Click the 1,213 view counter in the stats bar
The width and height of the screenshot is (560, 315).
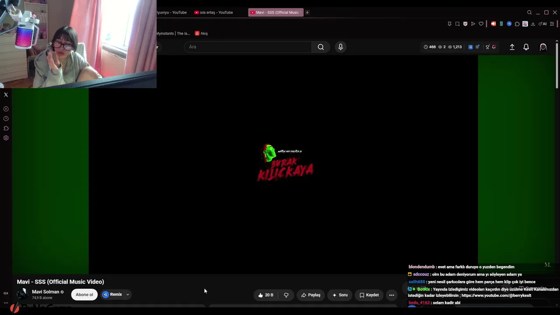(x=455, y=47)
